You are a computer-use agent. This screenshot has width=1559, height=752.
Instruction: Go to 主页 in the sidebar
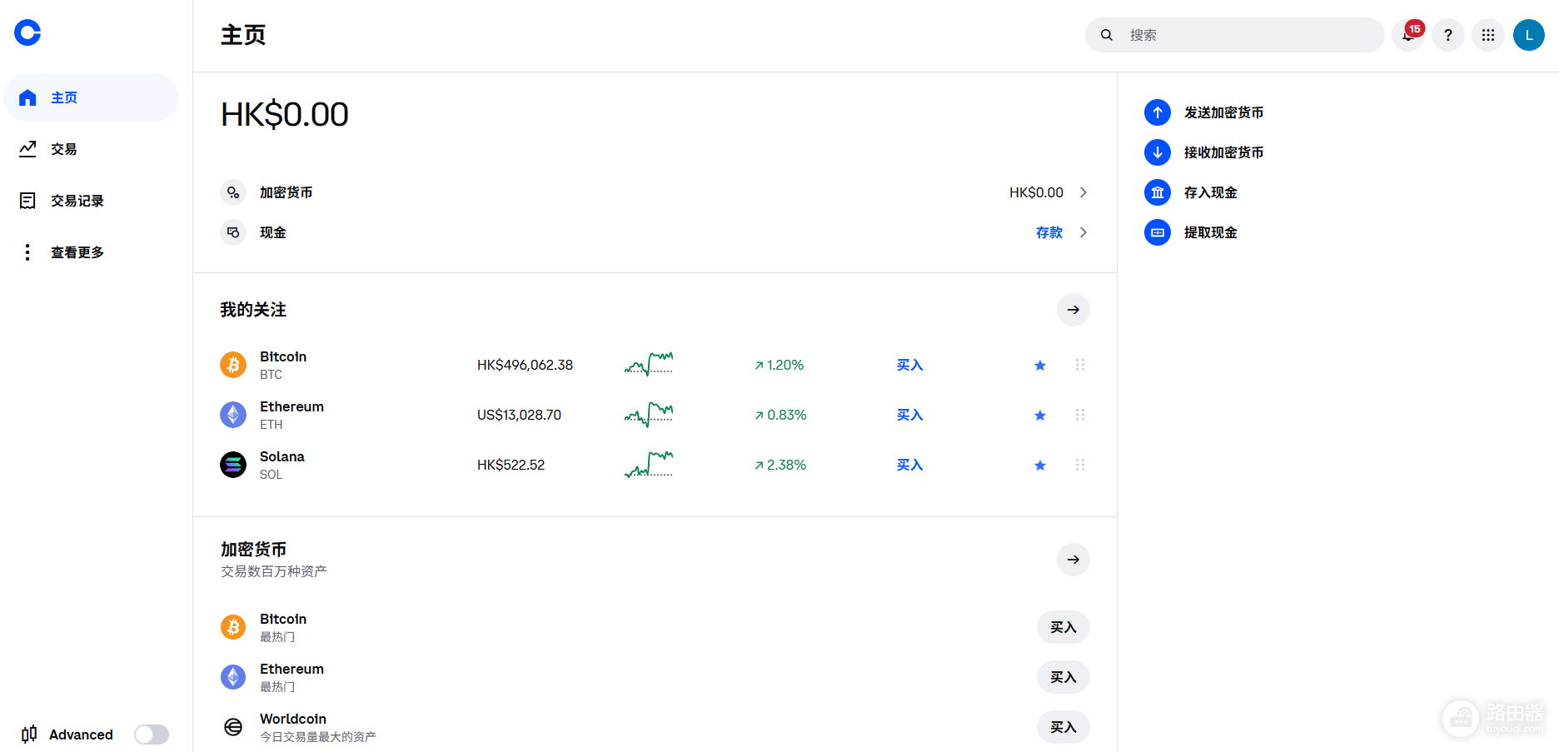click(92, 97)
